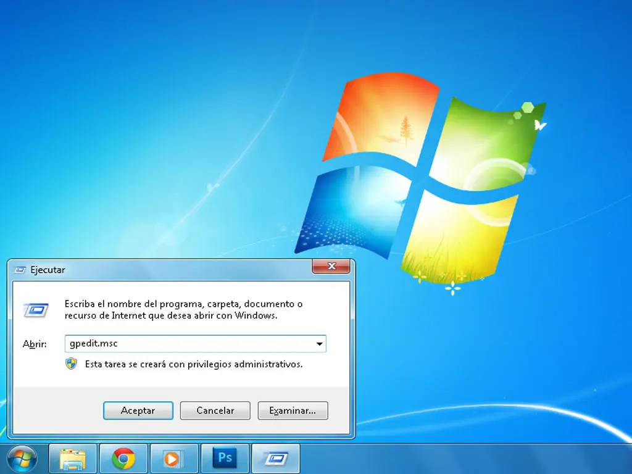Viewport: 632px width, 474px height.
Task: Dismiss the dialog with Cancelar
Action: point(215,410)
